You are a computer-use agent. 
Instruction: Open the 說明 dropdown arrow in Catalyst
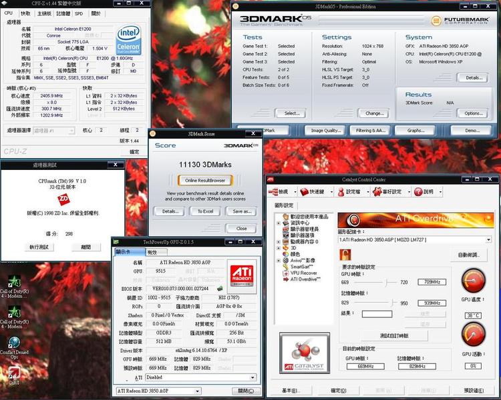440,192
